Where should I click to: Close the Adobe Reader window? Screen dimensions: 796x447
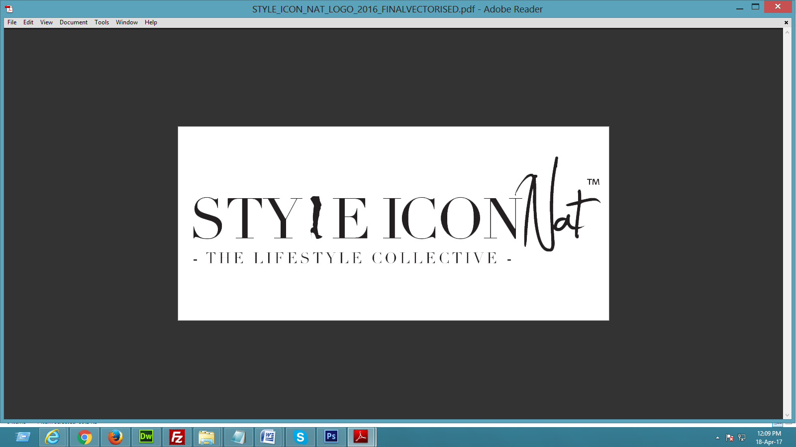point(778,6)
